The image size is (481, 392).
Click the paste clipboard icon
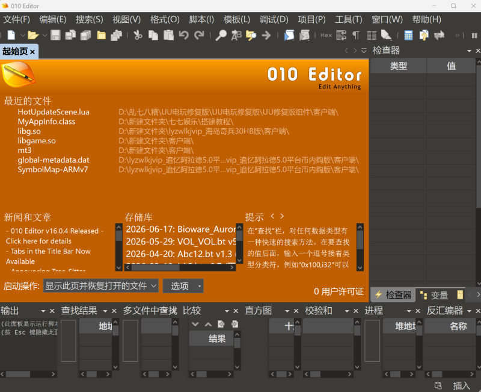pyautogui.click(x=168, y=35)
